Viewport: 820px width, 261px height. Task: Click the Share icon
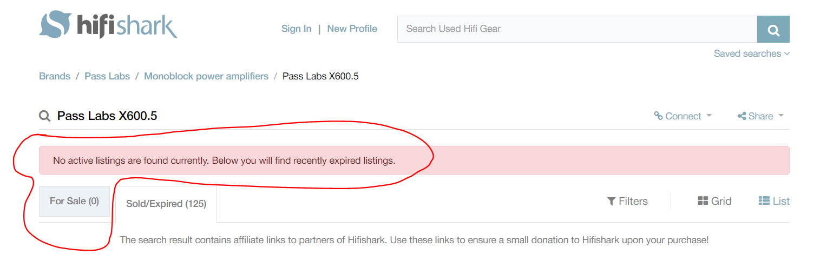point(742,116)
